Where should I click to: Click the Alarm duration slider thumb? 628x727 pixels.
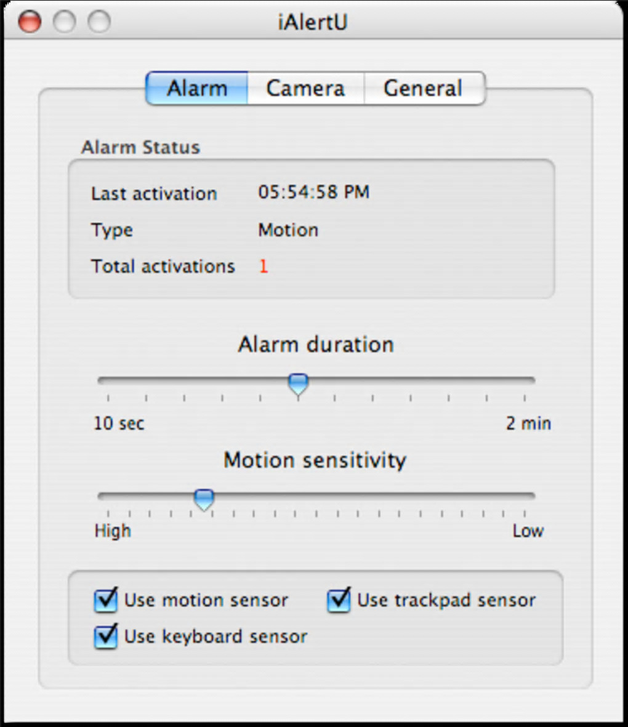tap(299, 384)
